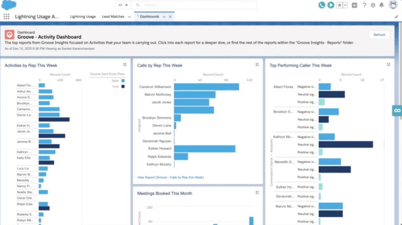Screen dimensions: 402x225
Task: Click the Kathryn Mu... Neutral signal bar
Action: (346, 144)
